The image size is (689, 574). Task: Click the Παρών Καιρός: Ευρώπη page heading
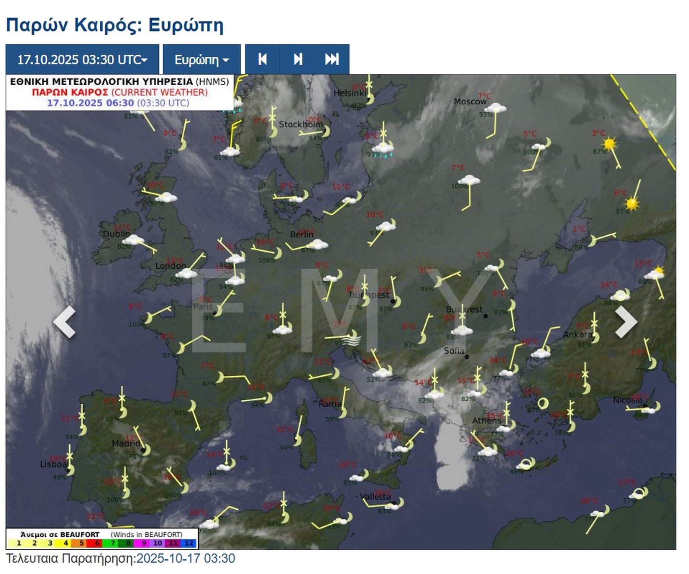coord(115,25)
